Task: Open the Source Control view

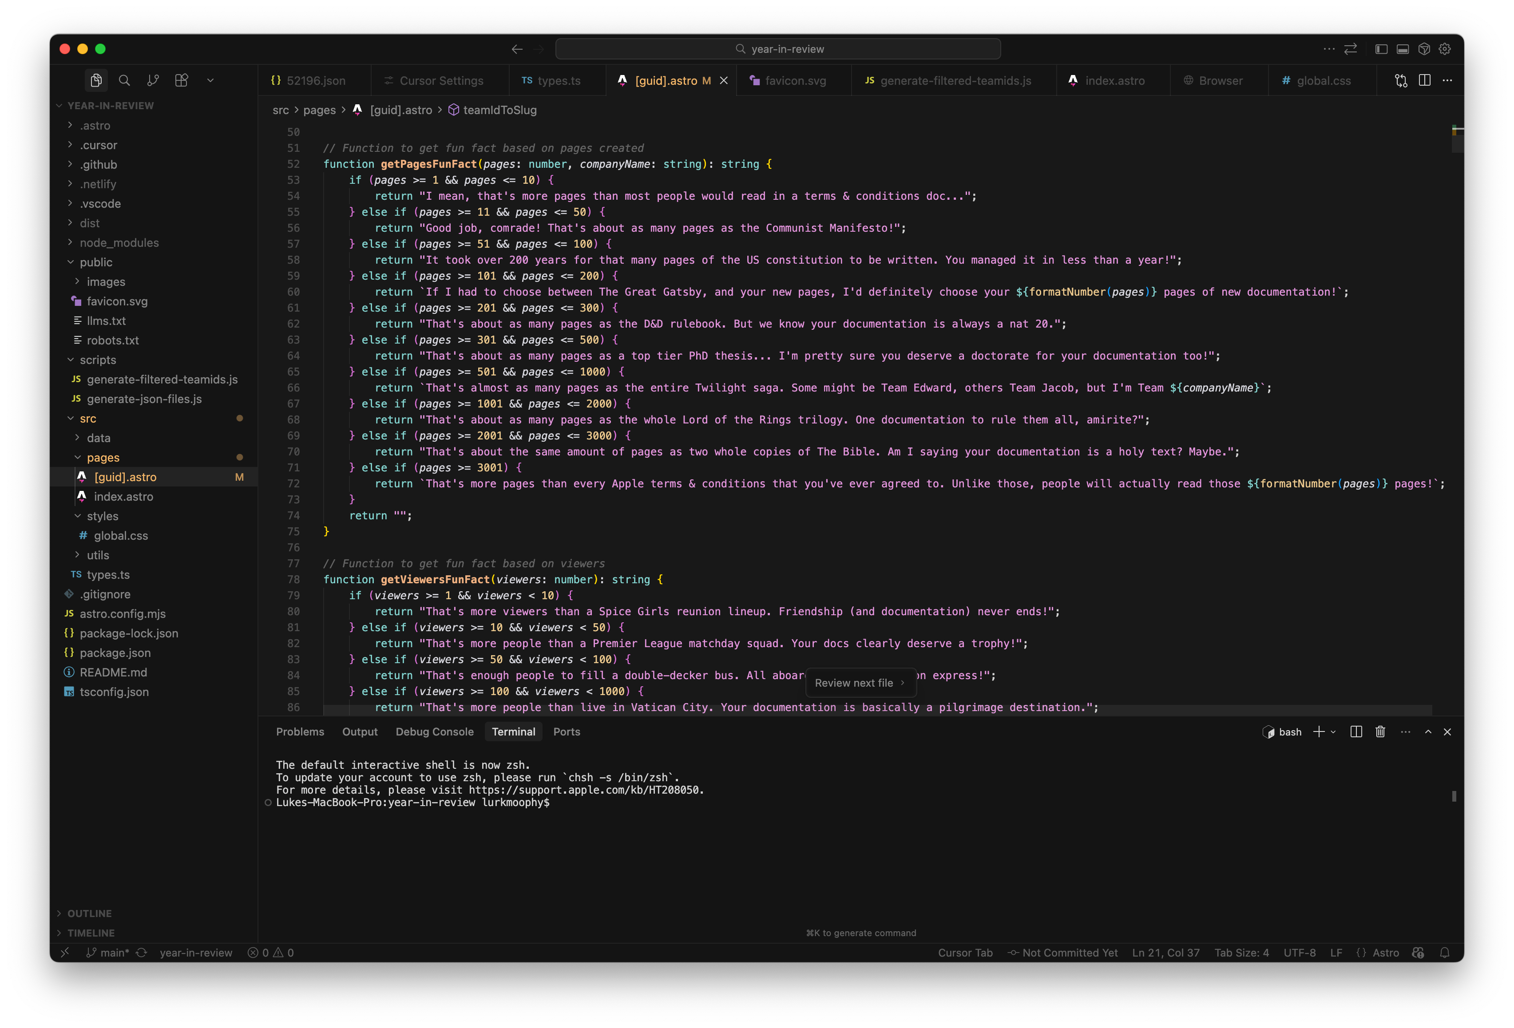Action: (x=153, y=80)
